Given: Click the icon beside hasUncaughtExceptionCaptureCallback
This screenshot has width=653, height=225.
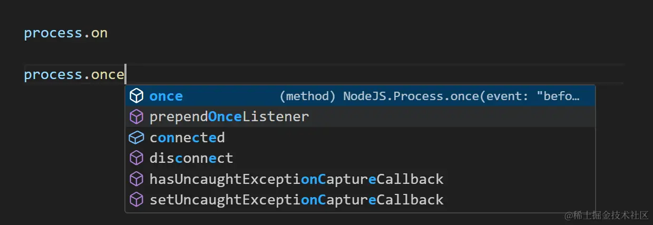Looking at the screenshot, I should 137,179.
